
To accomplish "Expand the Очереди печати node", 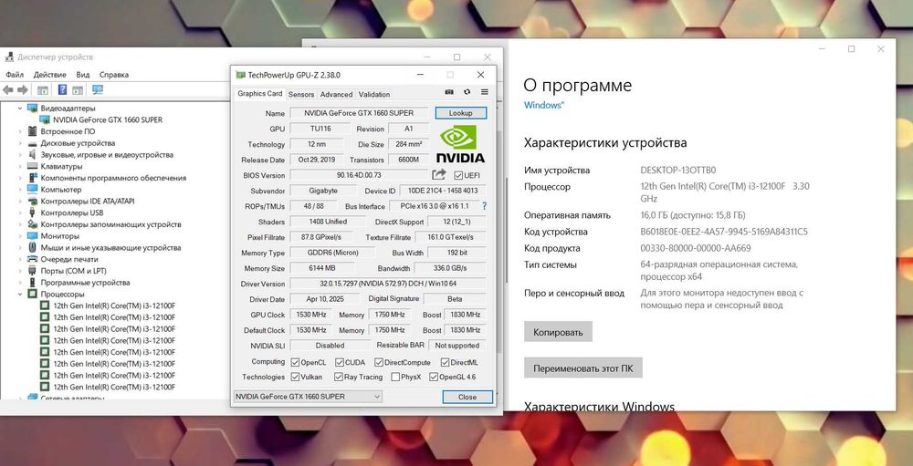I will (x=19, y=260).
